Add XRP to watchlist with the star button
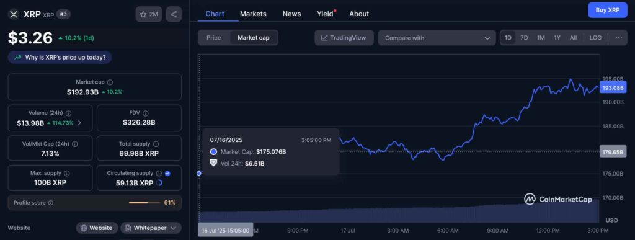This screenshot has width=635, height=240. coord(149,14)
